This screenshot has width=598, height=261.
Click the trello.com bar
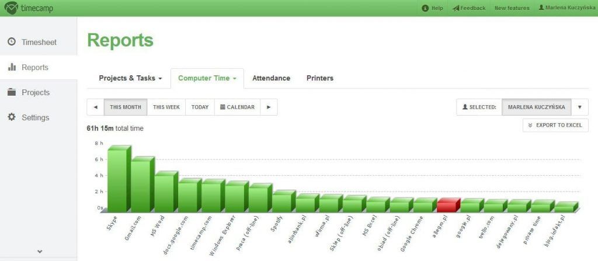click(495, 206)
